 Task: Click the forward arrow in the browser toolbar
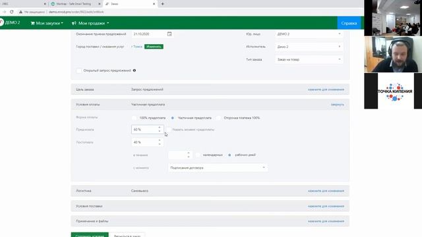click(x=4, y=12)
